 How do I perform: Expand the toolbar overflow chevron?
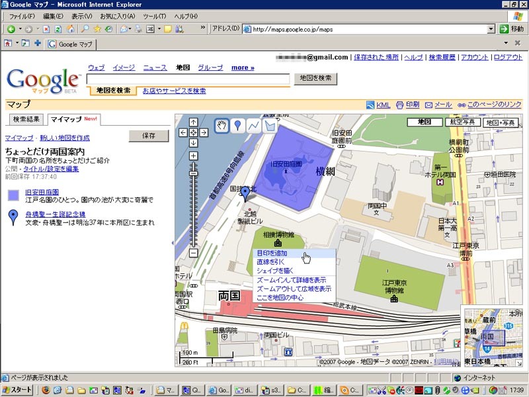[203, 27]
